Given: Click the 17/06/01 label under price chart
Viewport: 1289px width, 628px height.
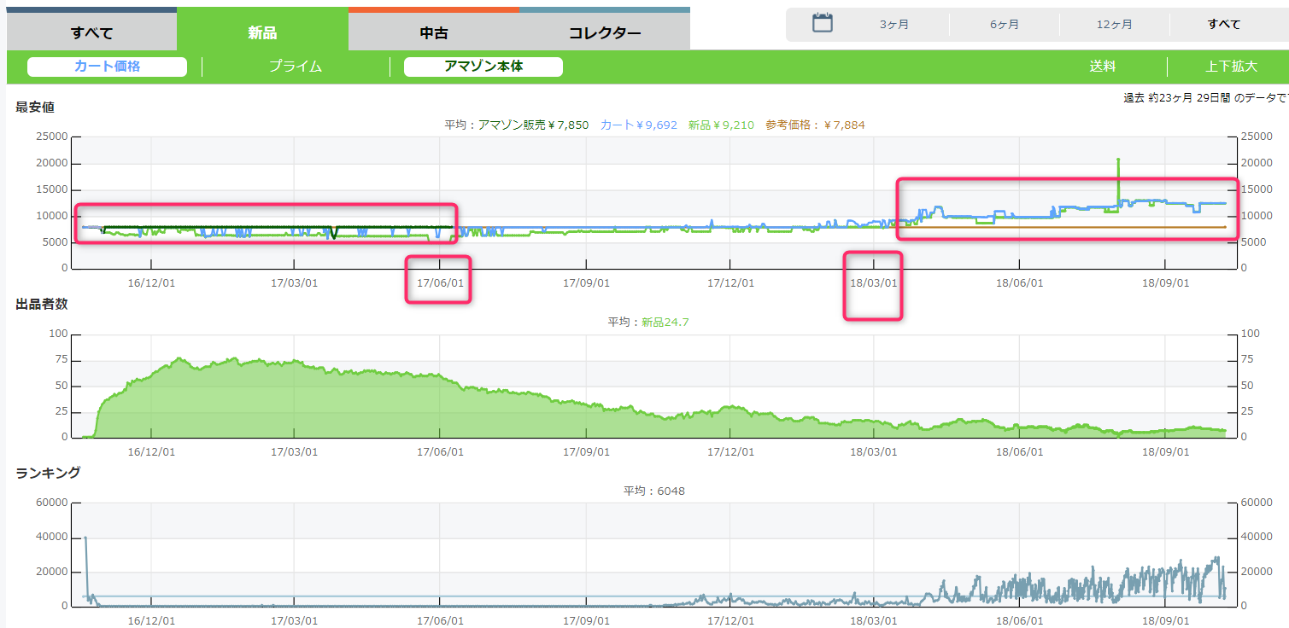Looking at the screenshot, I should (x=439, y=282).
